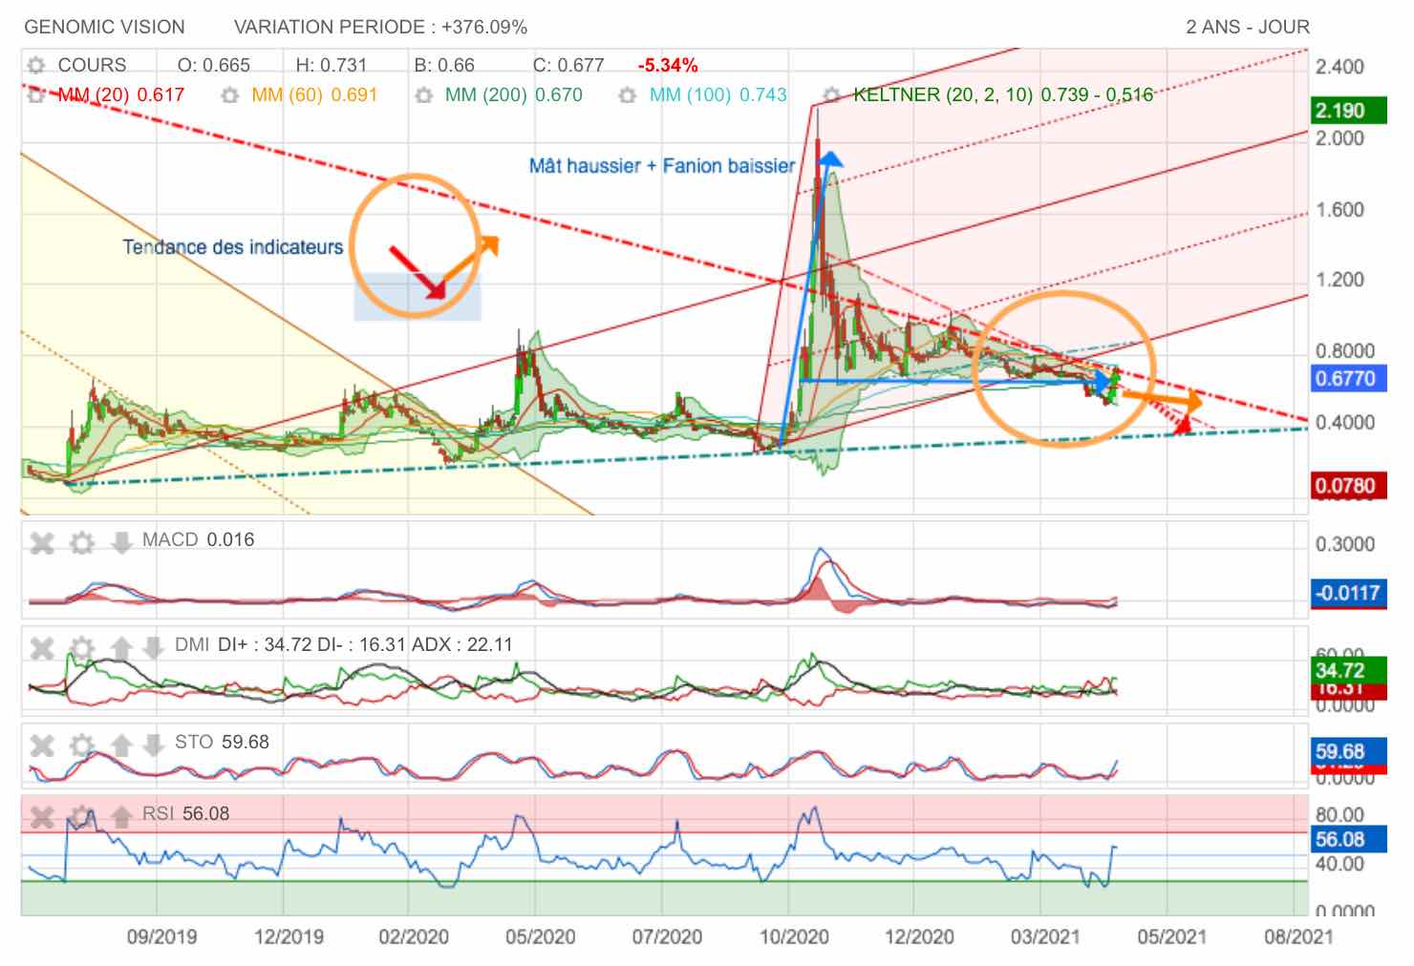Screen dimensions: 1414x966
Task: Click the green 2.190 price tag
Action: click(1348, 111)
